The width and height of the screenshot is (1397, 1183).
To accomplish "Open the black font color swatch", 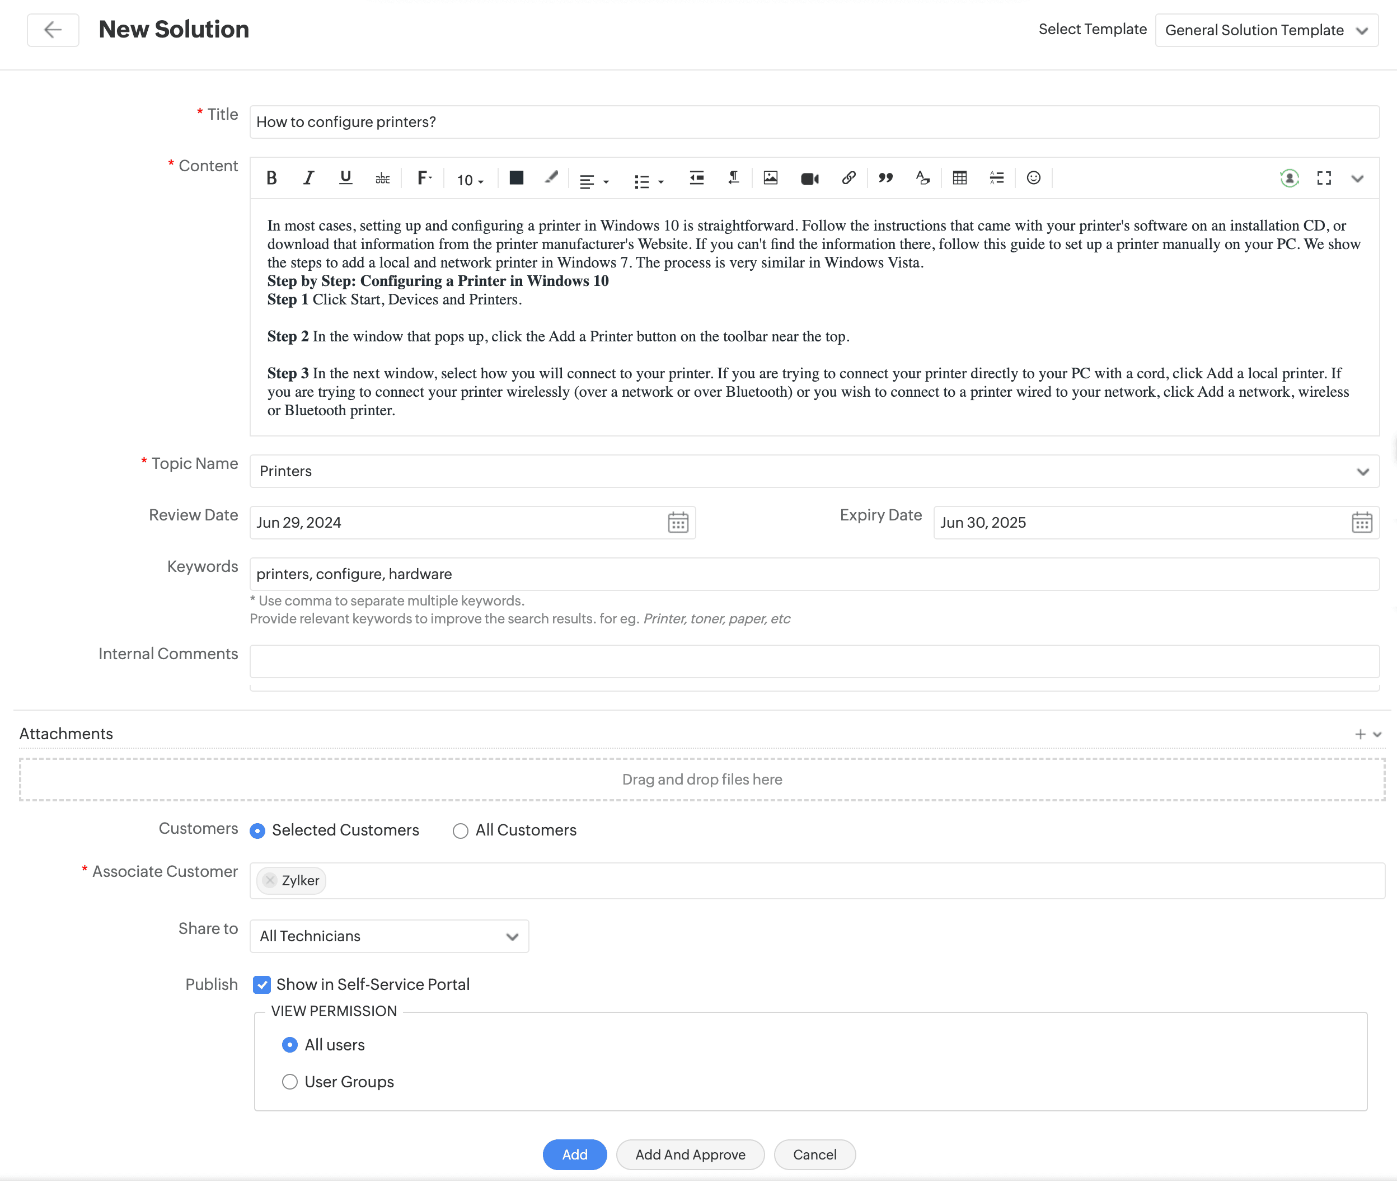I will [517, 178].
